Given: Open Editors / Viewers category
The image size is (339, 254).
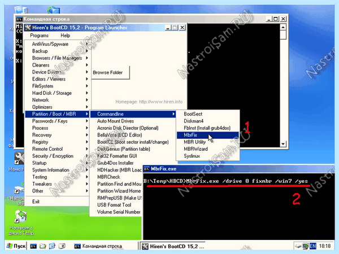Looking at the screenshot, I should [x=57, y=79].
